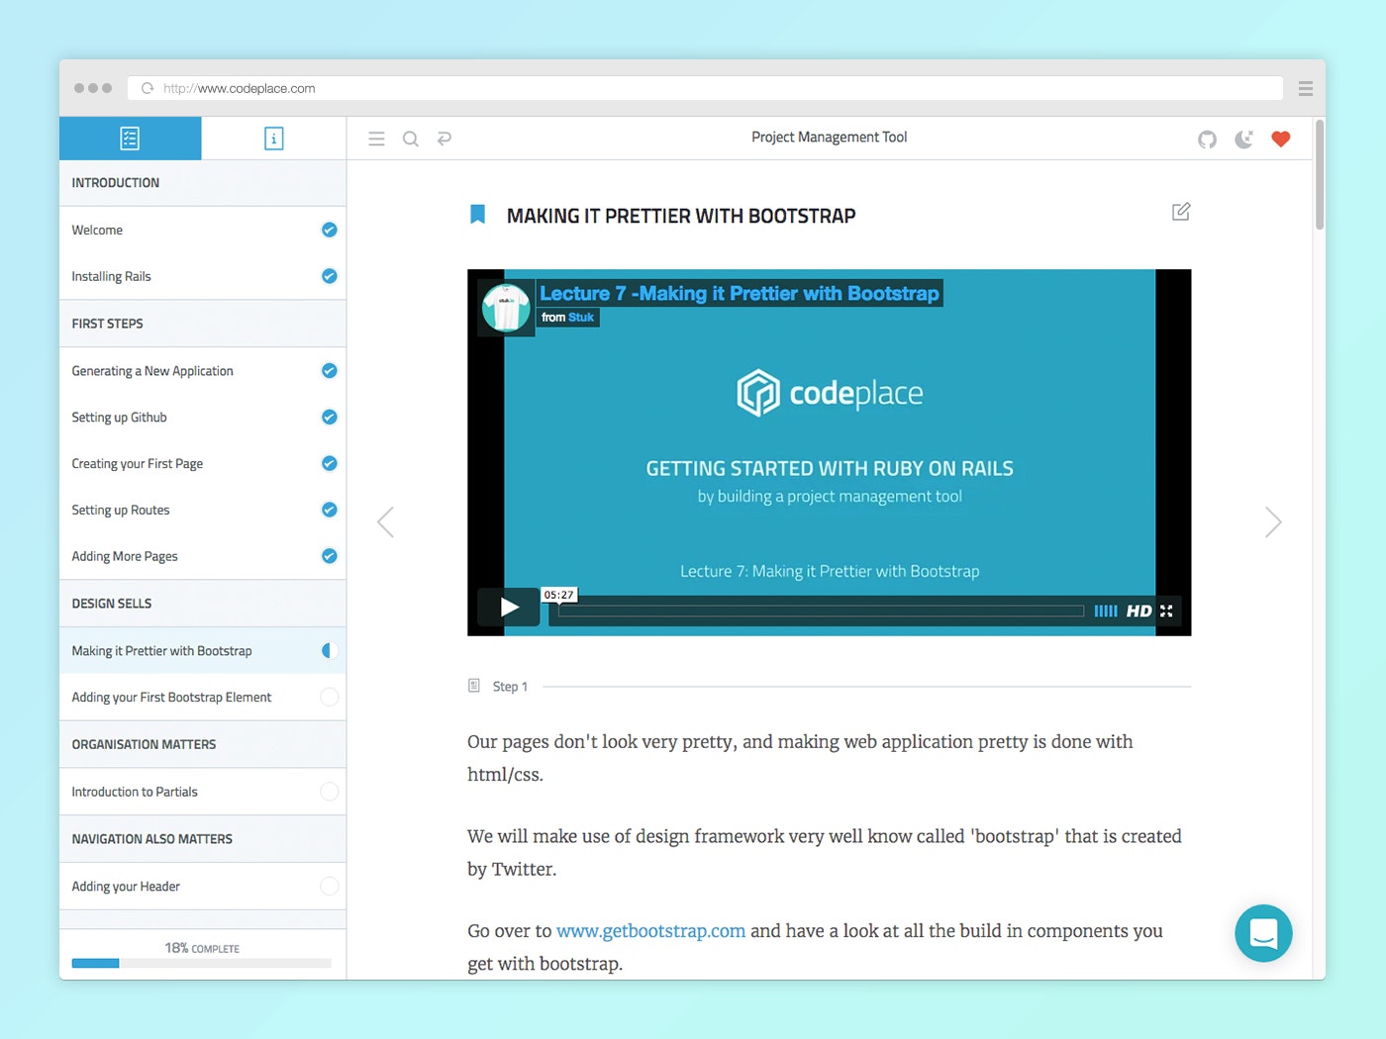Viewport: 1386px width, 1039px height.
Task: Click the red heart favorite icon
Action: click(1281, 139)
